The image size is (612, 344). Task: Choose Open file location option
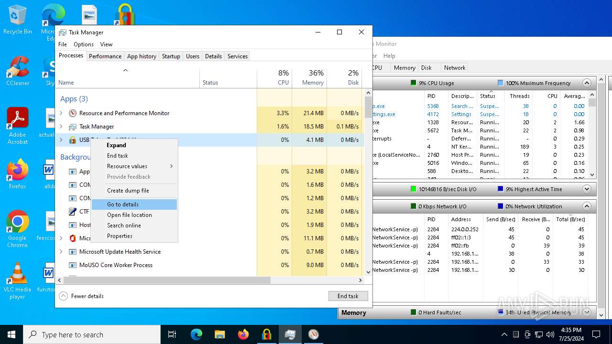click(134, 215)
